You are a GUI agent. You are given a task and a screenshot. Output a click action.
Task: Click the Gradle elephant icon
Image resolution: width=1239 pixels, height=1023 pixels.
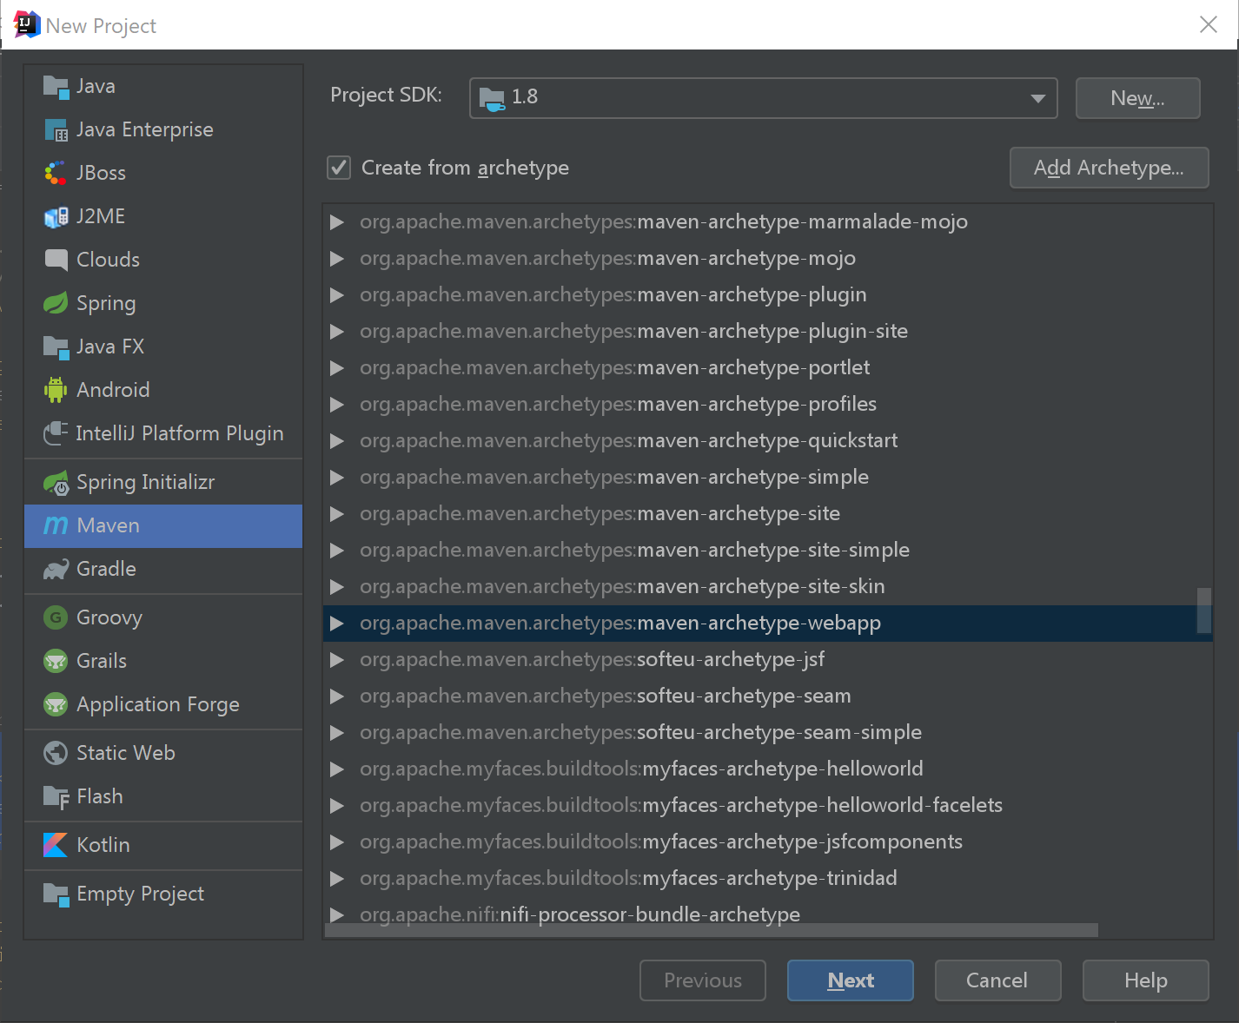[x=56, y=569]
